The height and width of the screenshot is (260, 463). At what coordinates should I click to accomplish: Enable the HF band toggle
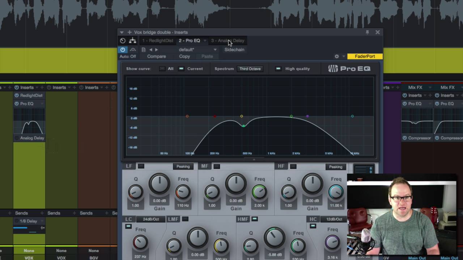point(293,166)
